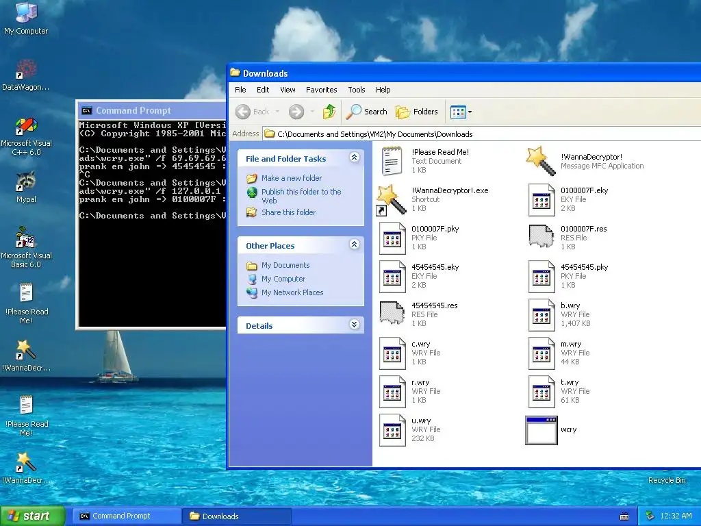This screenshot has width=701, height=526.
Task: Click the keyboard icon in system tray
Action: pyautogui.click(x=624, y=516)
